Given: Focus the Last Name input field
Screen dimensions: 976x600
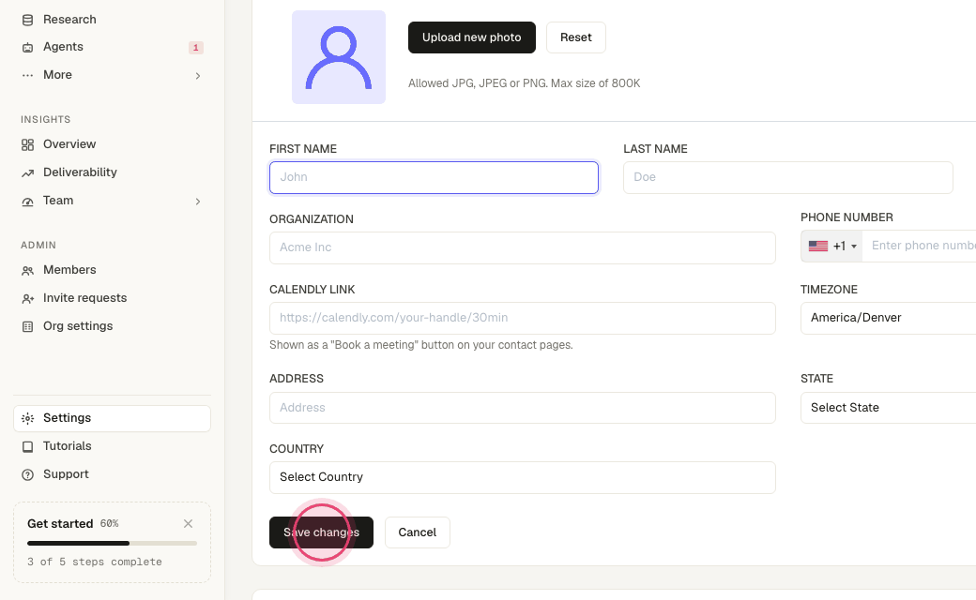Looking at the screenshot, I should [x=788, y=177].
